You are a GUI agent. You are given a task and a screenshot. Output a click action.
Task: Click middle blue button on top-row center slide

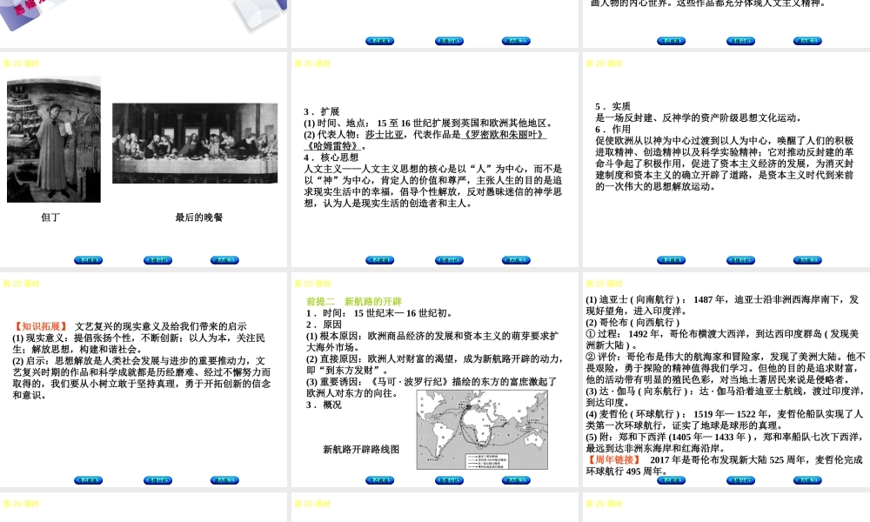(x=449, y=41)
